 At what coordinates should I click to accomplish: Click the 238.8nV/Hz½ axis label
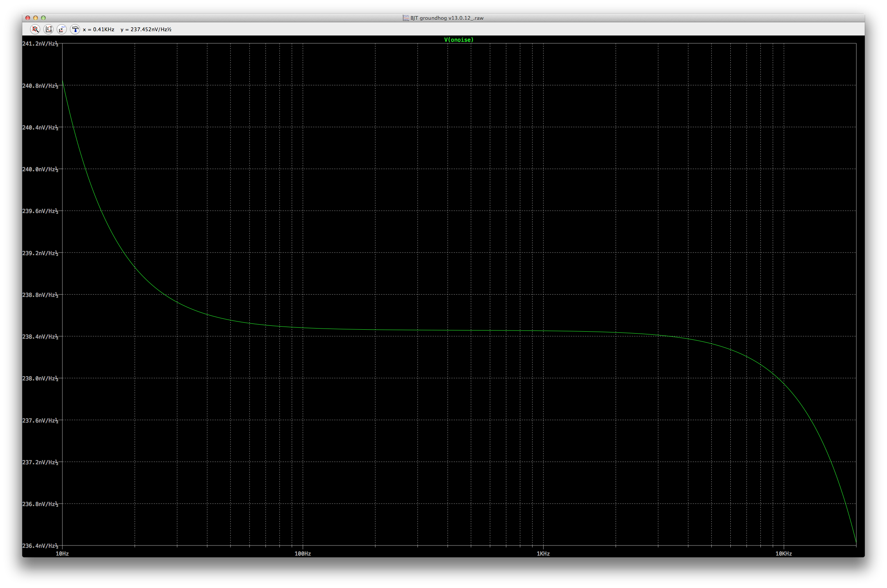(40, 295)
